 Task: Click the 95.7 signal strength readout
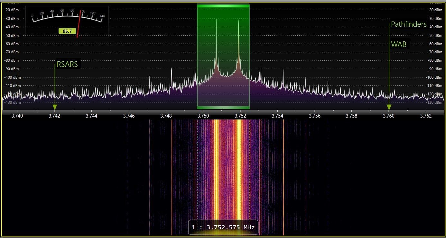(x=67, y=31)
